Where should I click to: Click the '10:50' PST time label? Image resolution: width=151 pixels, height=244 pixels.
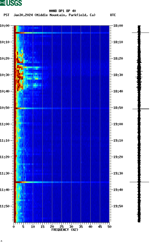point(5,108)
